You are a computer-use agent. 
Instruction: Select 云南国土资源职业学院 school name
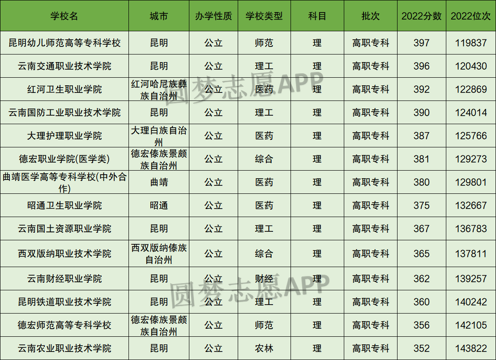coord(64,229)
